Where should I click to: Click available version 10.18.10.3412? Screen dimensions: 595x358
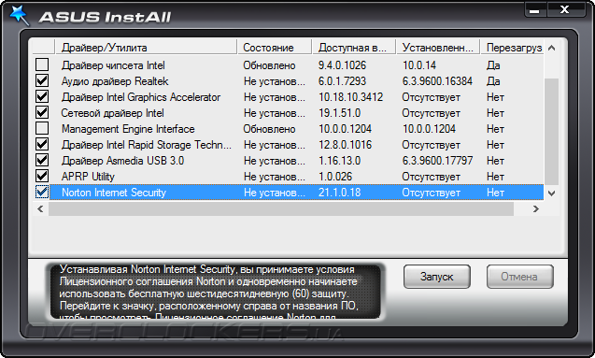(x=350, y=97)
